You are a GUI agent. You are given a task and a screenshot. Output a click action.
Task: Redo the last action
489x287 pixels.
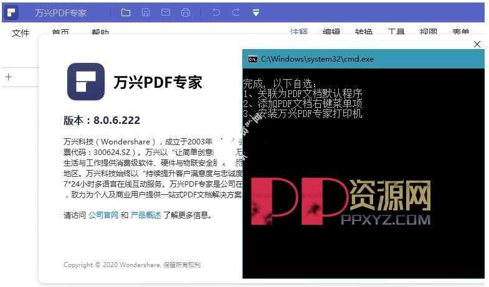(235, 12)
